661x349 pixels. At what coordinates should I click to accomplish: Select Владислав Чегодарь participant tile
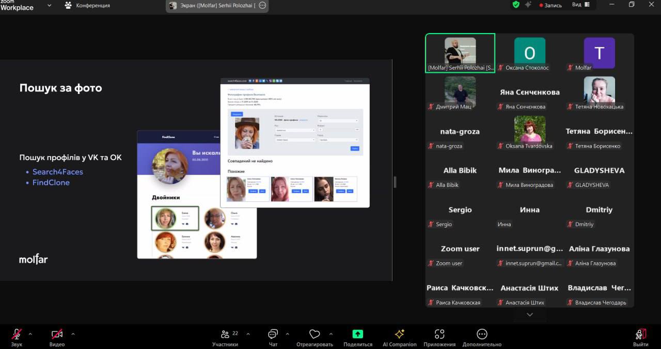pos(599,288)
